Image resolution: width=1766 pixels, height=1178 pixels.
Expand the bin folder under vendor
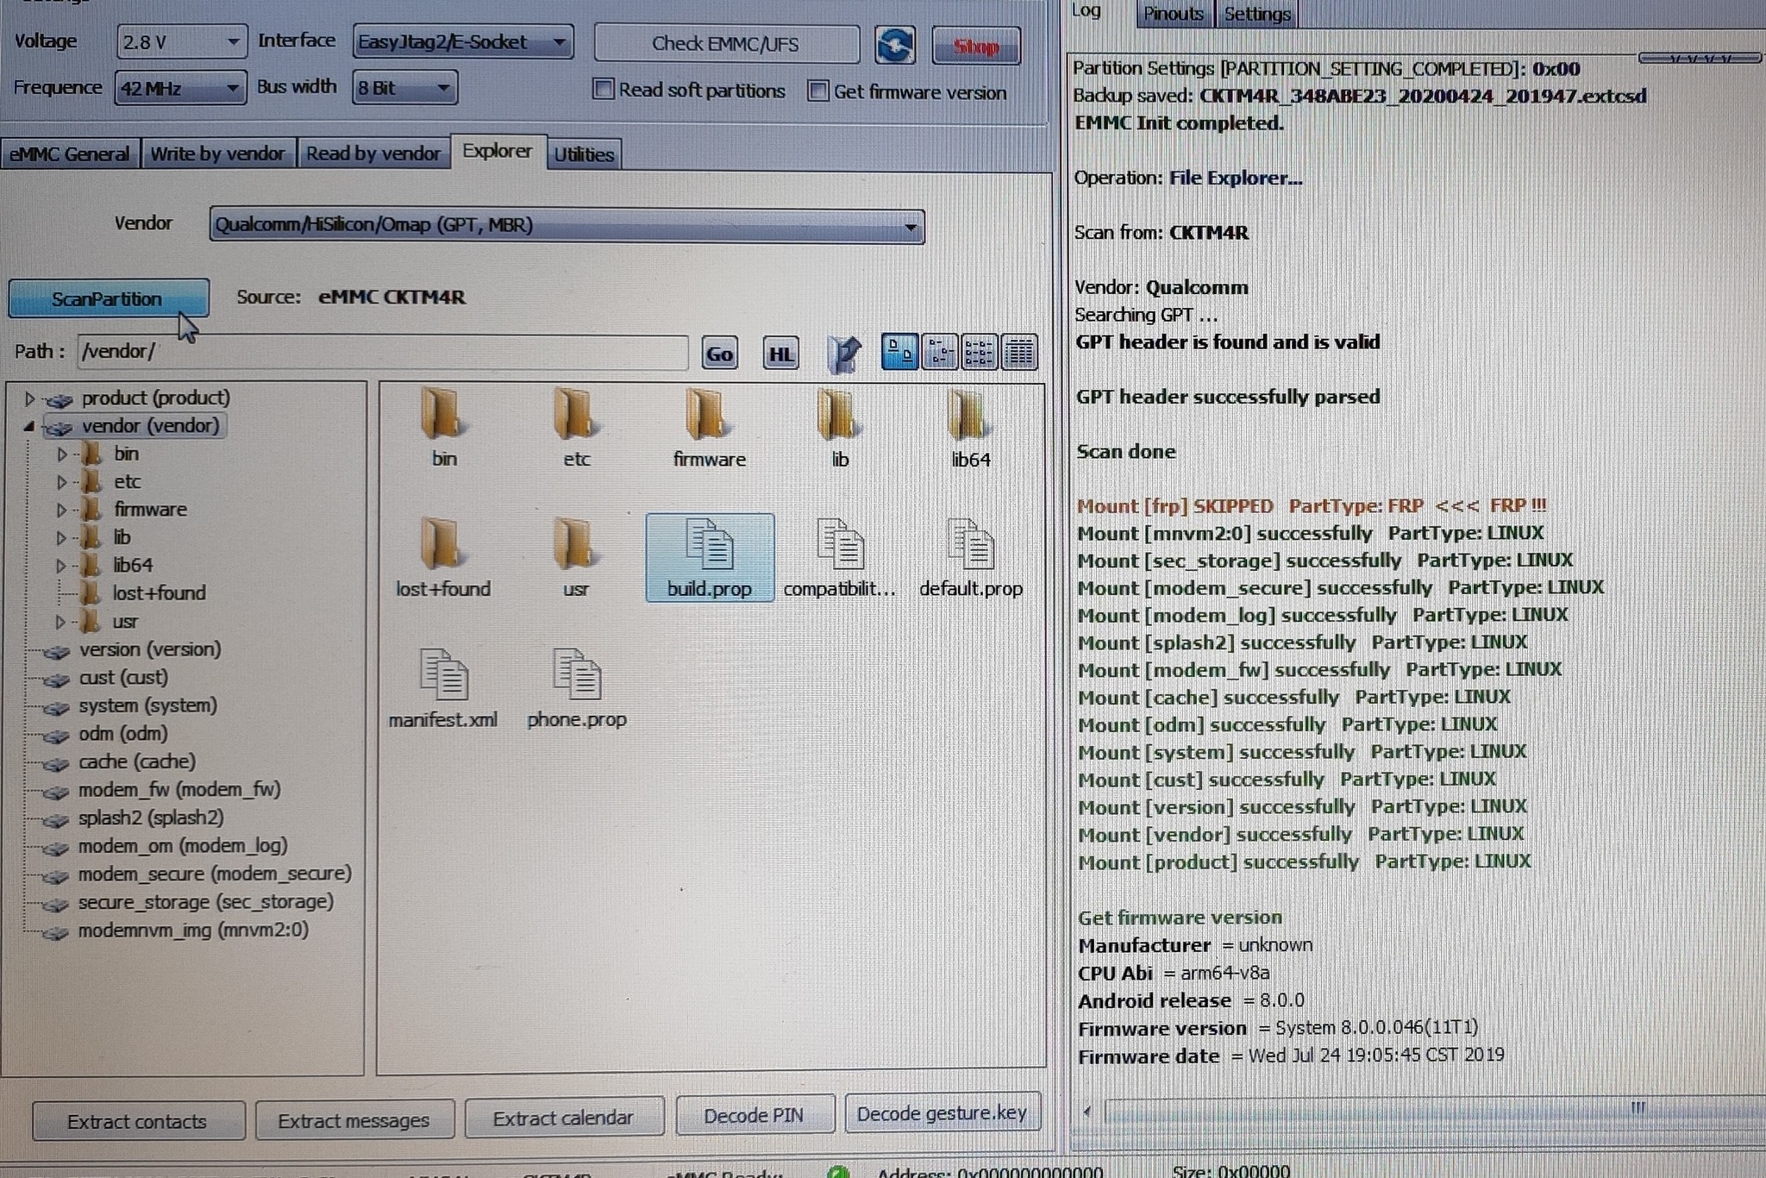tap(62, 452)
